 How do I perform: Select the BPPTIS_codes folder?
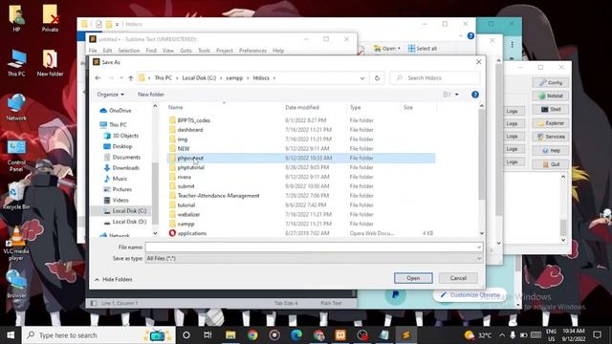click(193, 120)
